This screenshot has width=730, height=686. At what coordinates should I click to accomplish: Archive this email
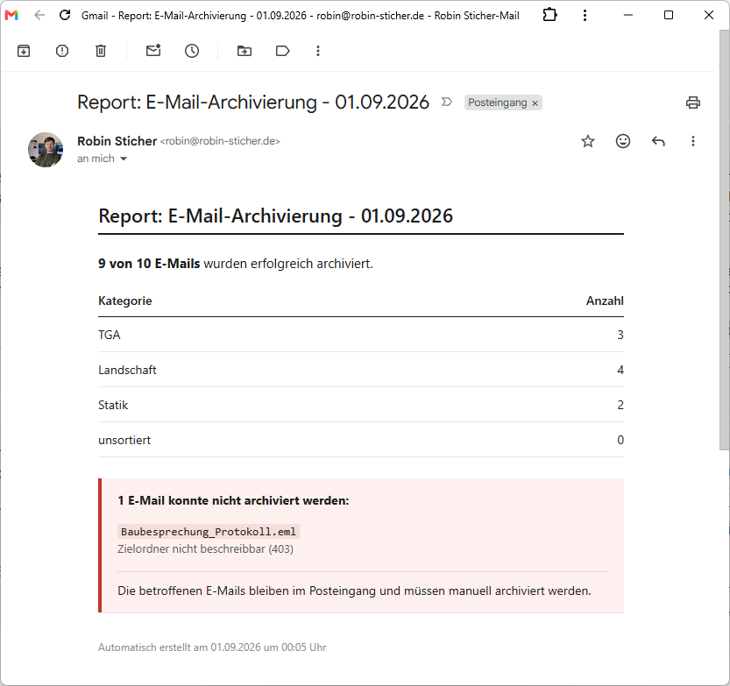click(24, 51)
